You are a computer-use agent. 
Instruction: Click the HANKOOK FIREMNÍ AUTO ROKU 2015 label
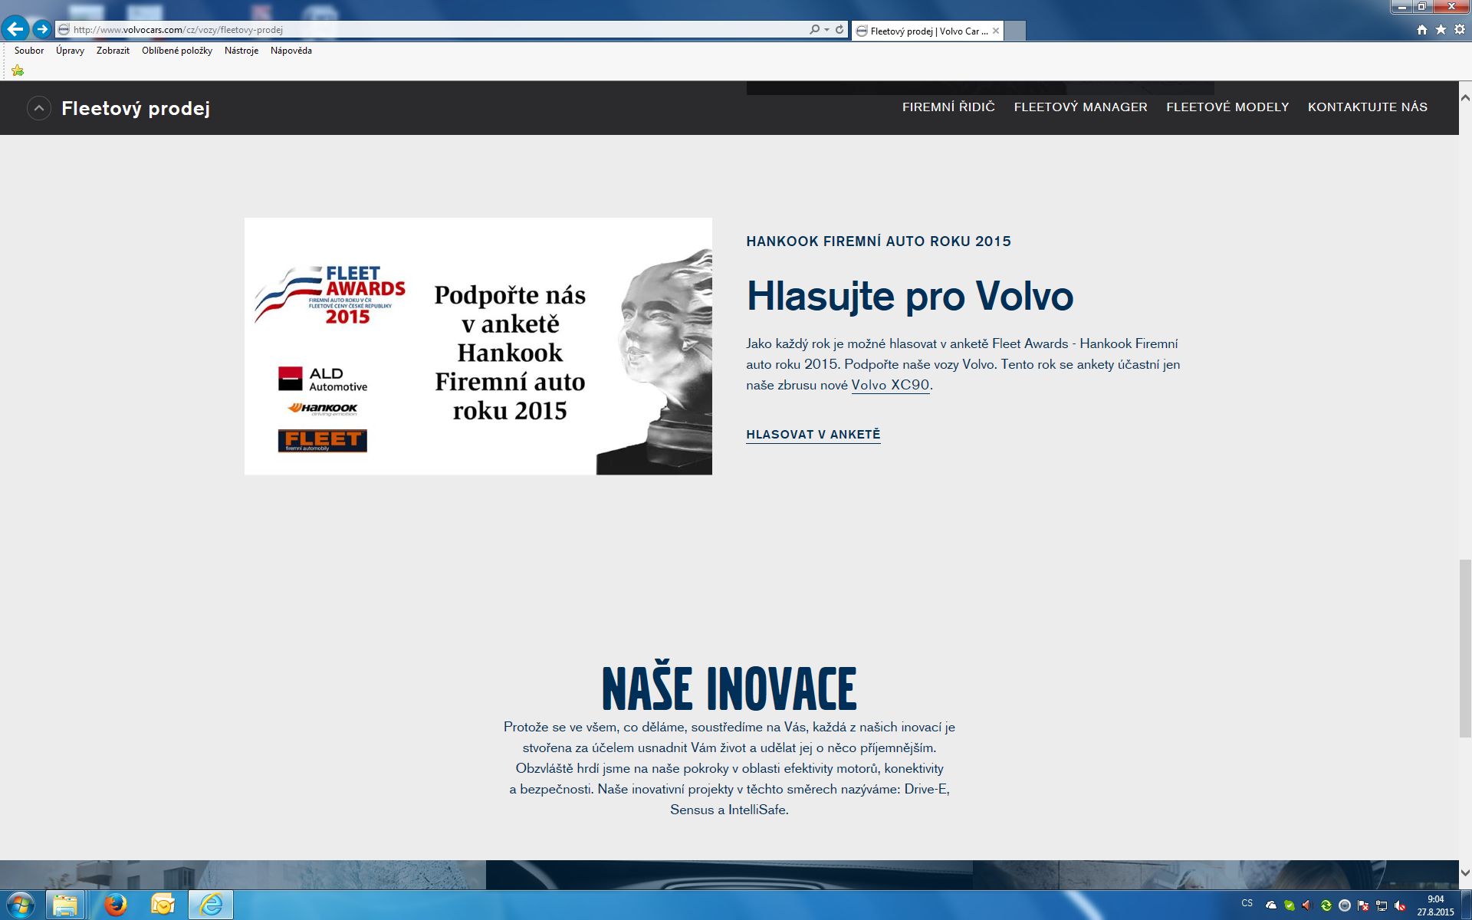[879, 242]
